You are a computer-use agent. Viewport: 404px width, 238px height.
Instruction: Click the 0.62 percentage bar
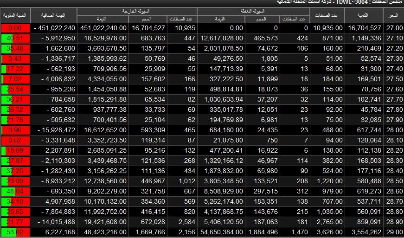pos(15,140)
